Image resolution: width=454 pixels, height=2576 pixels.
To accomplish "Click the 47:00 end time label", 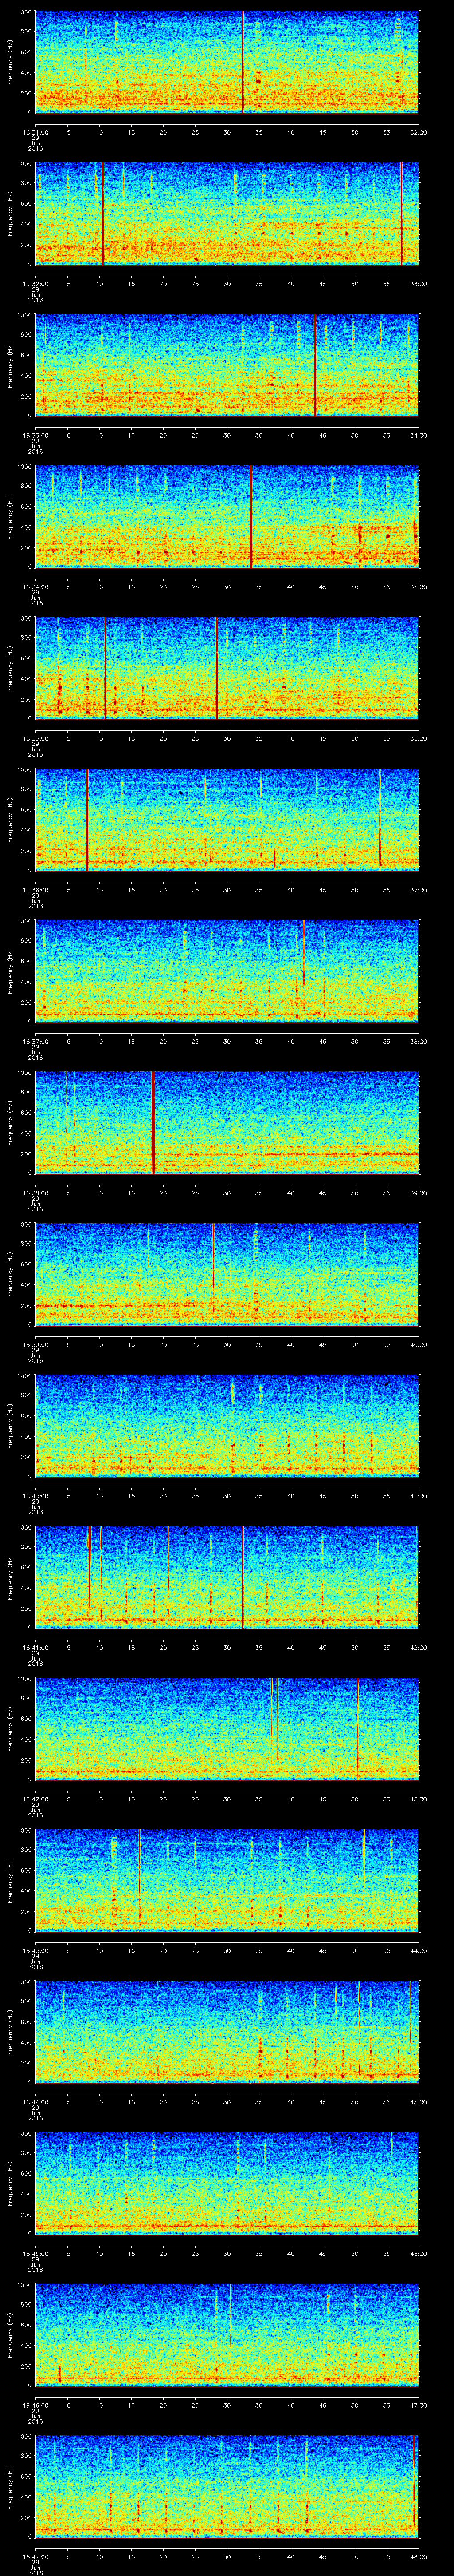I will coord(418,2405).
